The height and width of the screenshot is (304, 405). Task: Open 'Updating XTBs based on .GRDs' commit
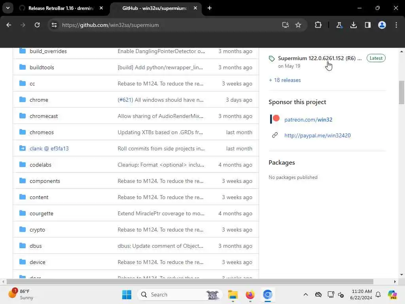[x=160, y=132]
